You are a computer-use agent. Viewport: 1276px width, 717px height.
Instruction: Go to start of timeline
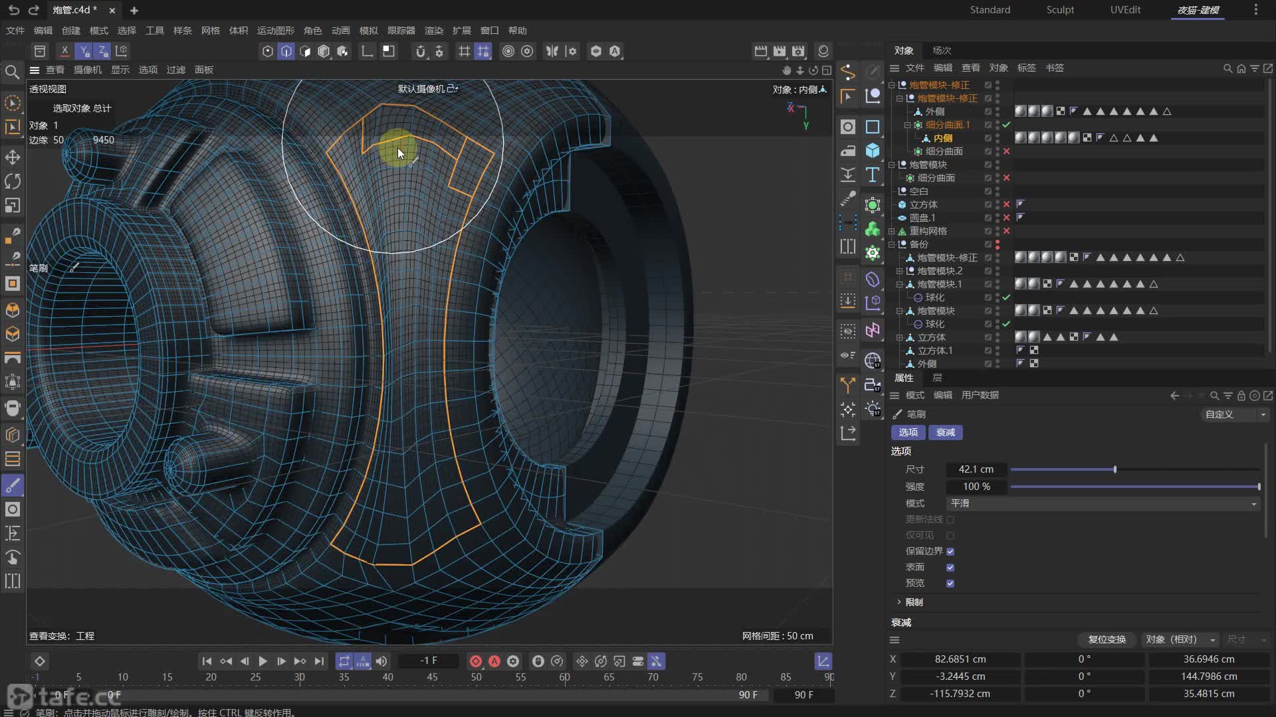pos(207,661)
